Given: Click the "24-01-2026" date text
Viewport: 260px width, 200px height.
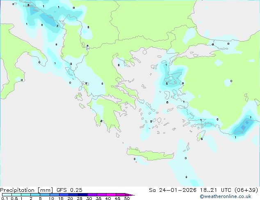Looking at the screenshot, I should pyautogui.click(x=178, y=190).
